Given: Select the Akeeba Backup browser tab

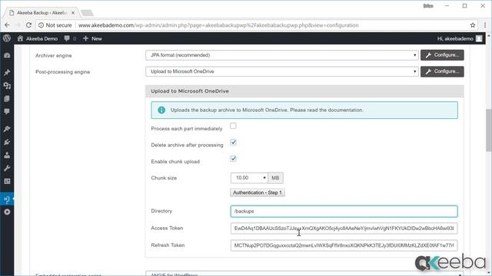Looking at the screenshot, I should tap(42, 13).
